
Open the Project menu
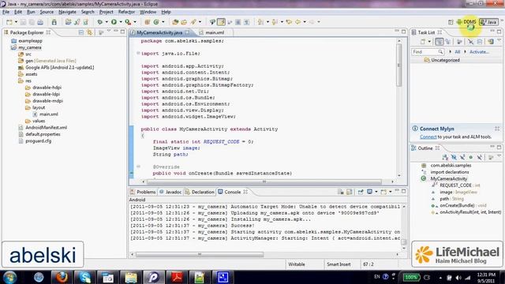106,12
